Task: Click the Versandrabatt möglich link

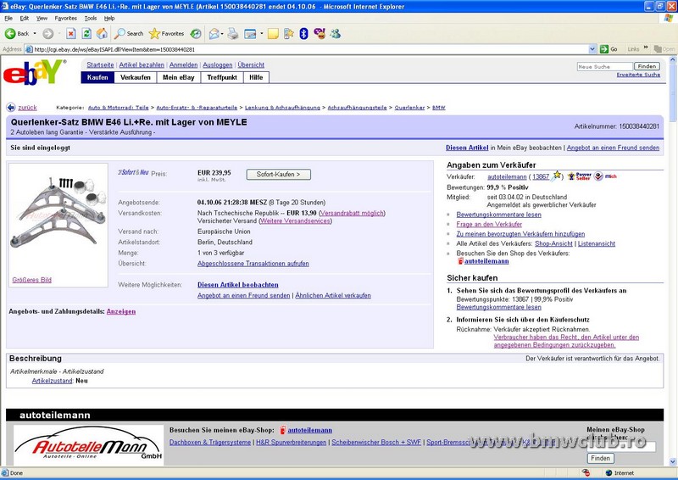Action: [x=352, y=214]
